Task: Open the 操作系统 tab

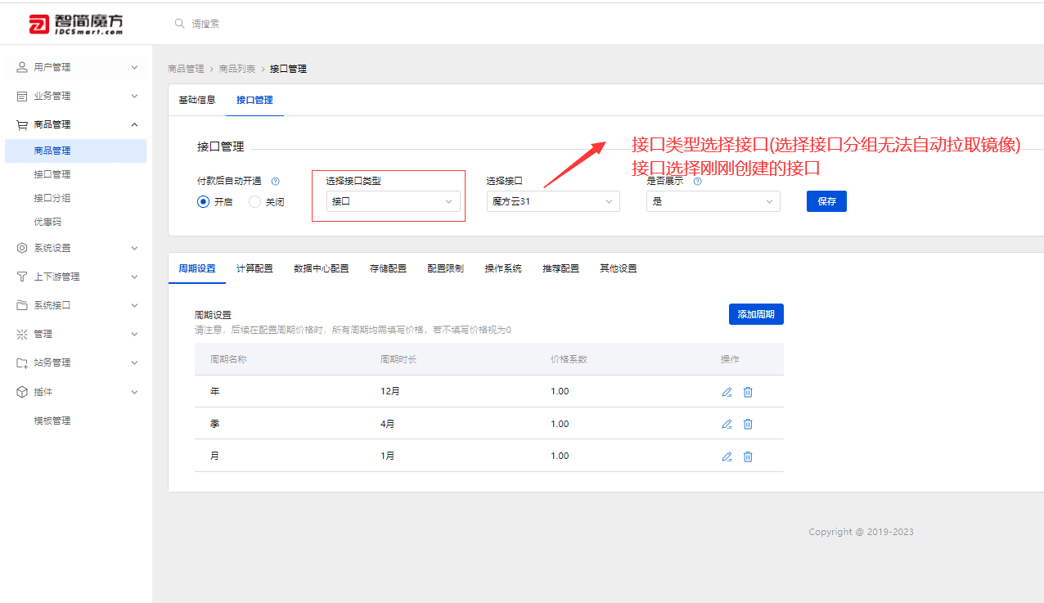Action: [503, 268]
